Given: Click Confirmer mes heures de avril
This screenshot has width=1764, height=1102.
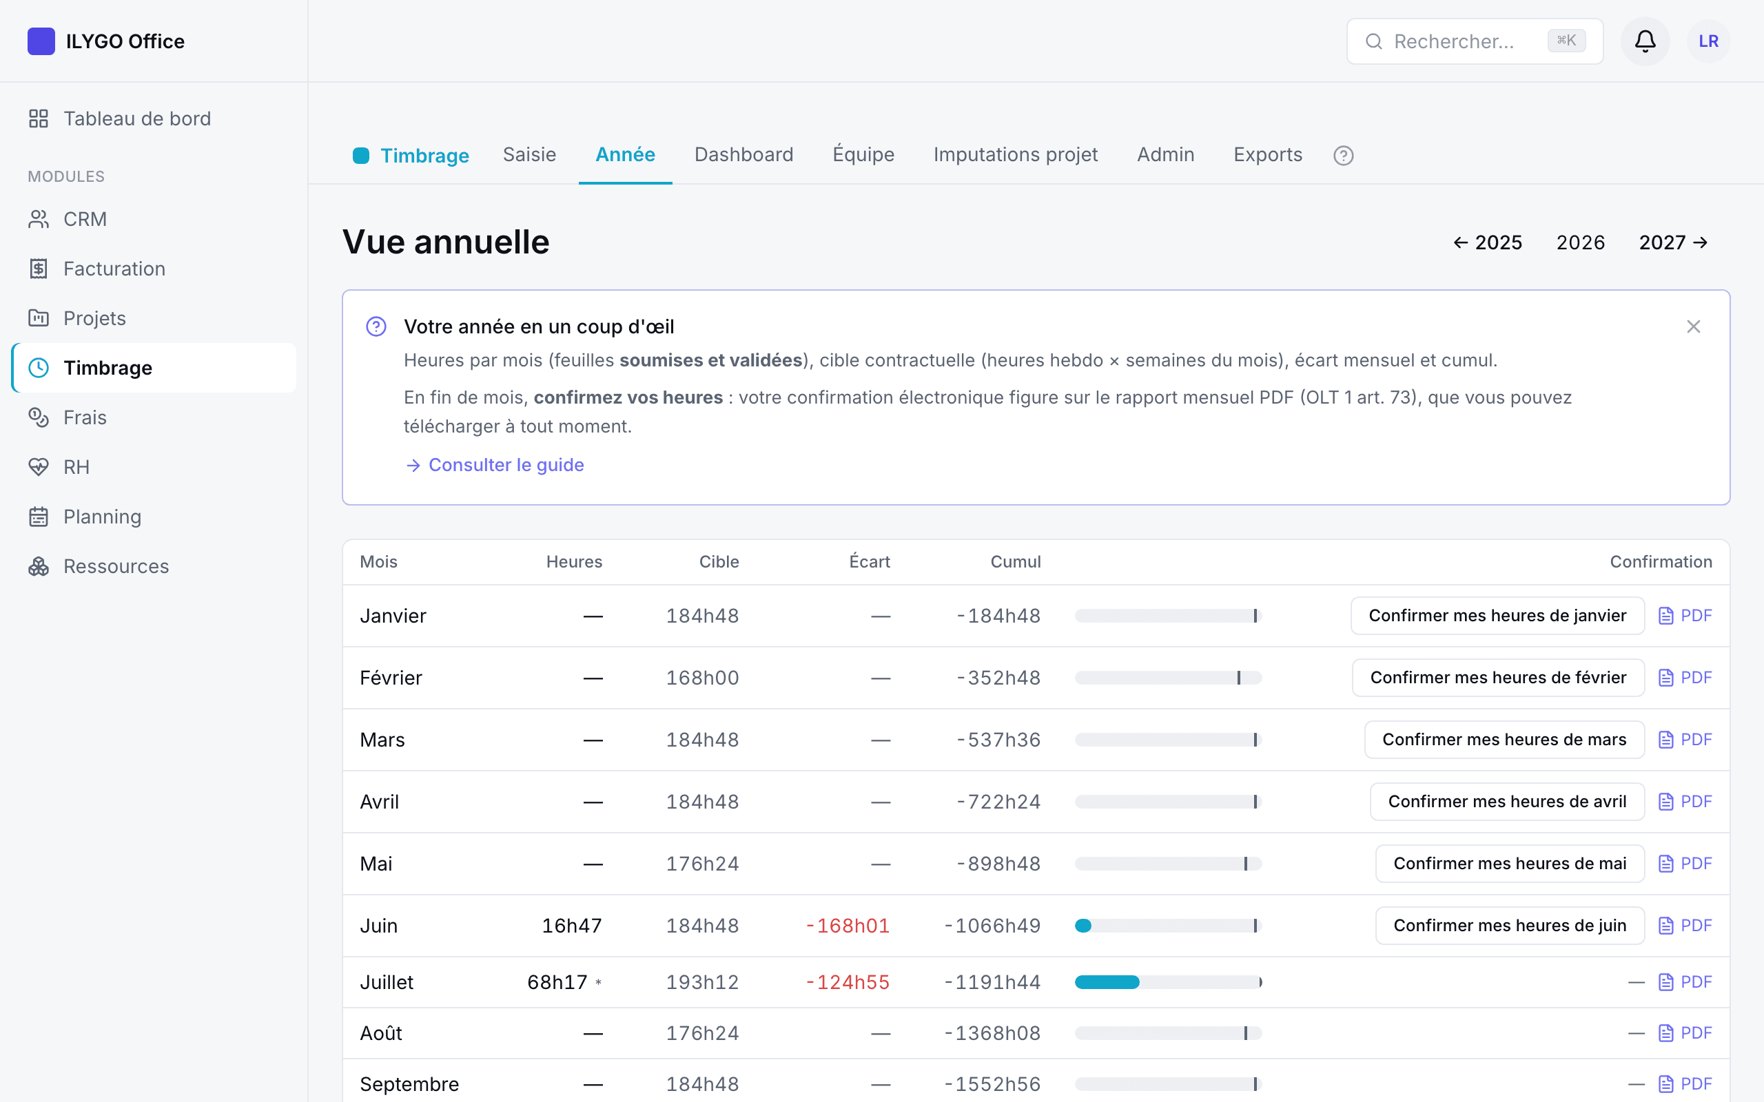Looking at the screenshot, I should (1508, 802).
